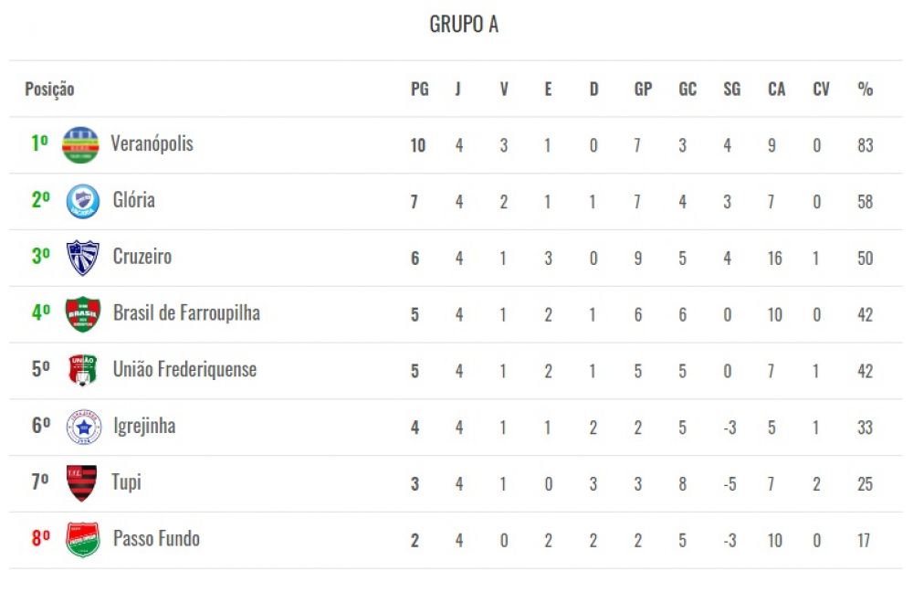The width and height of the screenshot is (913, 592).
Task: Select the percent column header
Action: pyautogui.click(x=866, y=90)
